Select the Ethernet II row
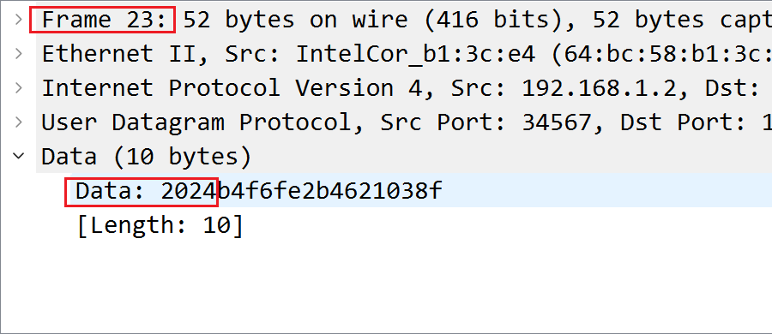The width and height of the screenshot is (772, 334). (x=404, y=54)
